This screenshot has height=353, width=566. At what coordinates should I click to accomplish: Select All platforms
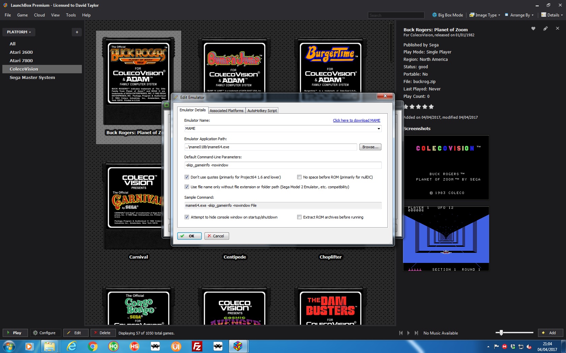pos(12,44)
